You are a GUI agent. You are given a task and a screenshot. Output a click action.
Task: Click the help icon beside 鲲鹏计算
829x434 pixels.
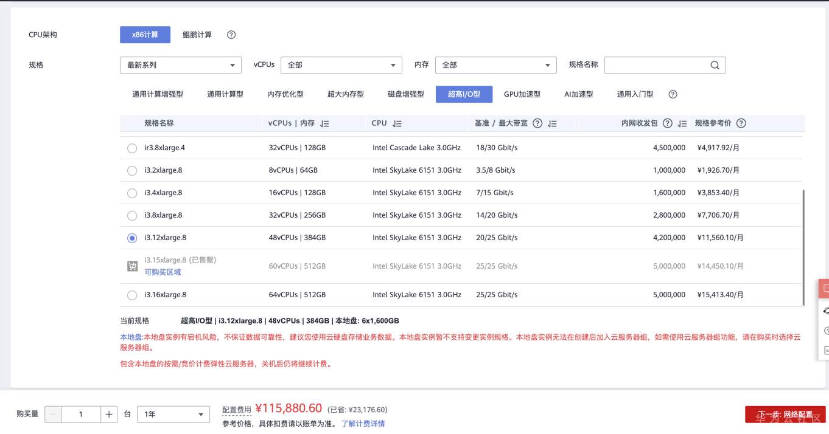231,35
